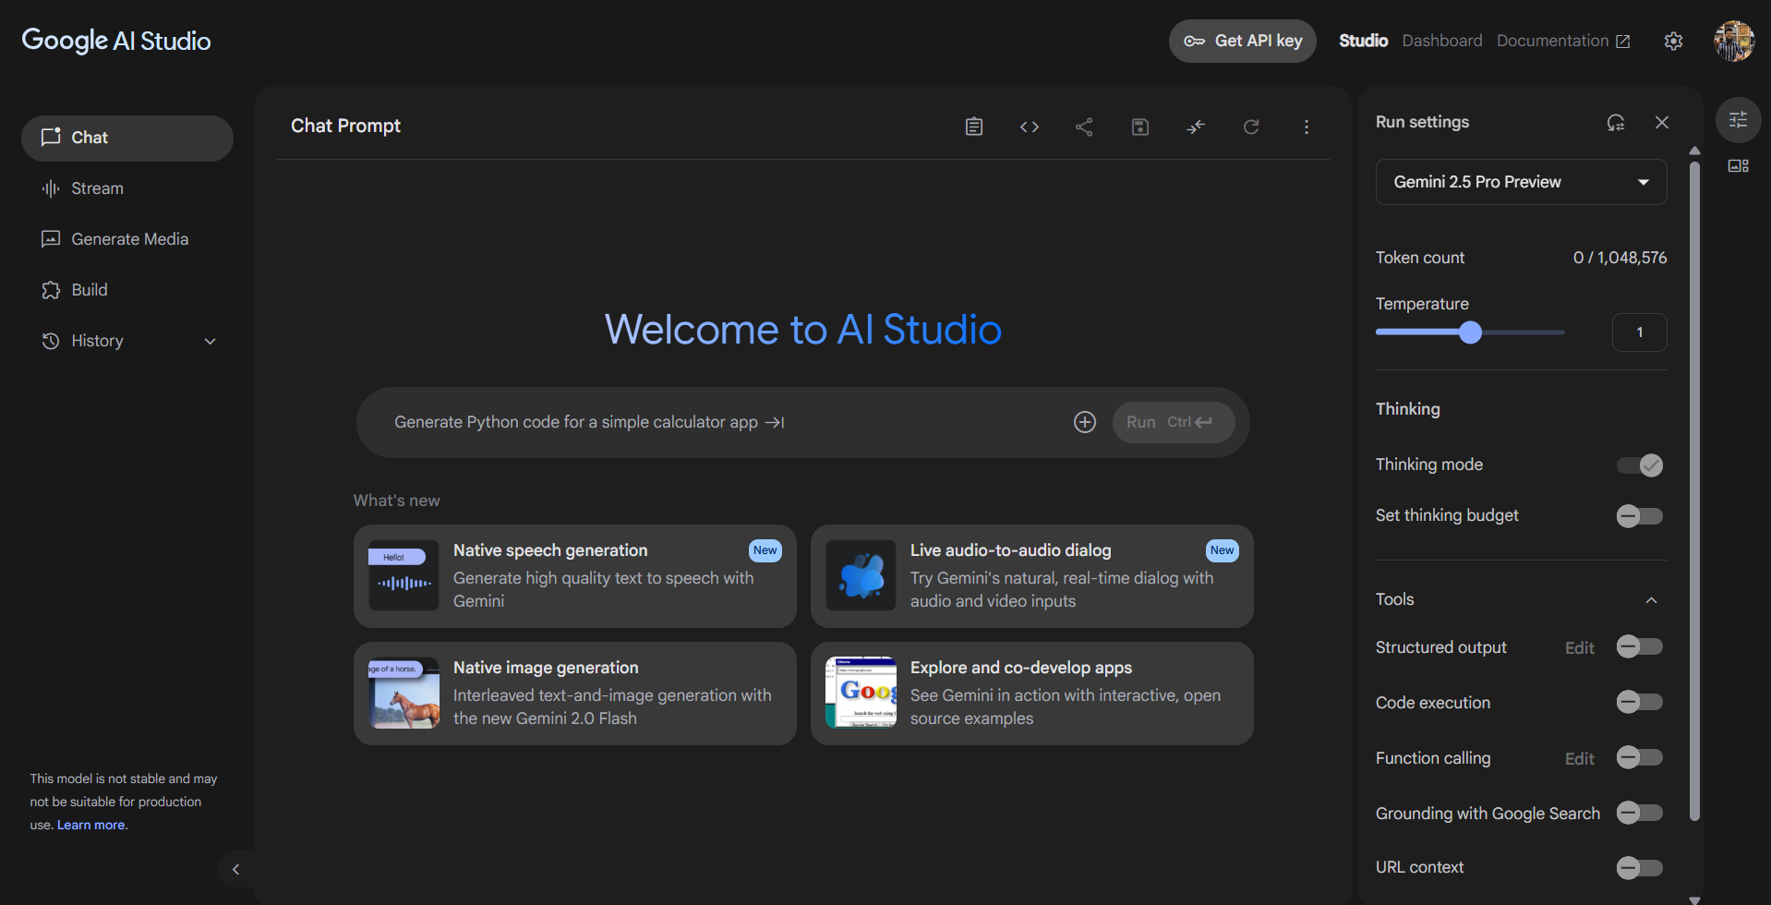Image resolution: width=1771 pixels, height=905 pixels.
Task: Click the clear chat refresh icon
Action: click(x=1251, y=127)
